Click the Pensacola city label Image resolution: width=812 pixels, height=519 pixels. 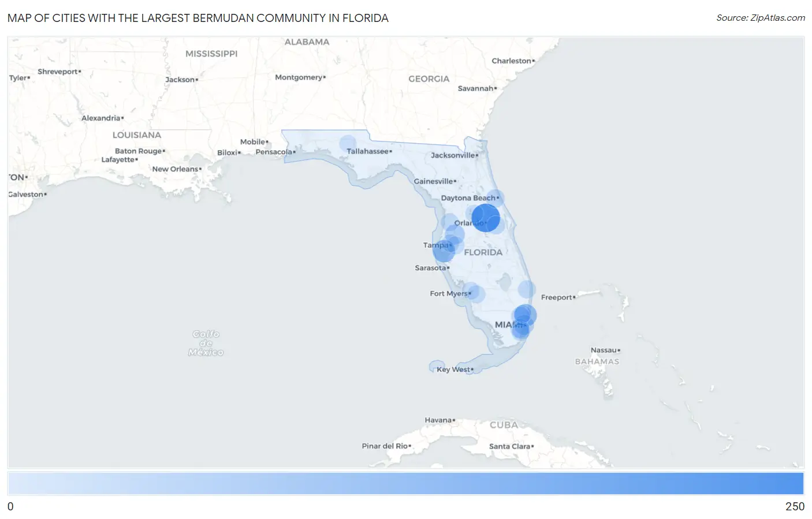(274, 152)
